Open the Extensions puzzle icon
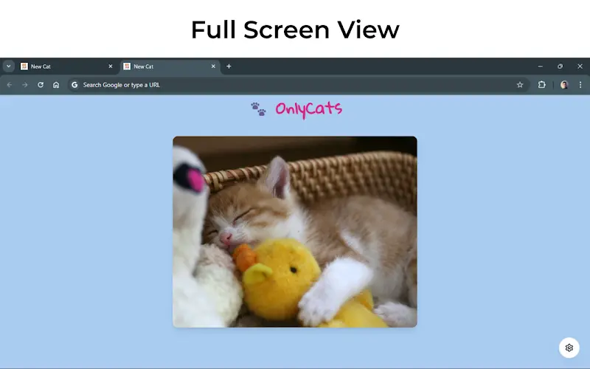Screen dimensions: 590x369 coord(542,85)
